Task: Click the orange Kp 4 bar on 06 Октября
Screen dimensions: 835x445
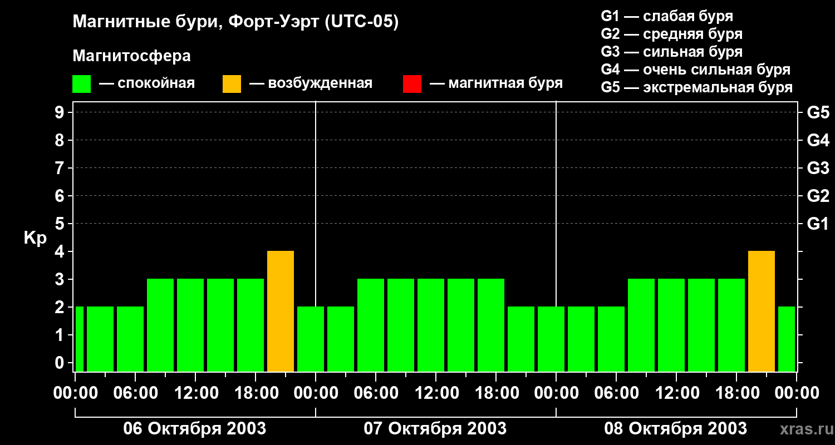Action: tap(281, 311)
